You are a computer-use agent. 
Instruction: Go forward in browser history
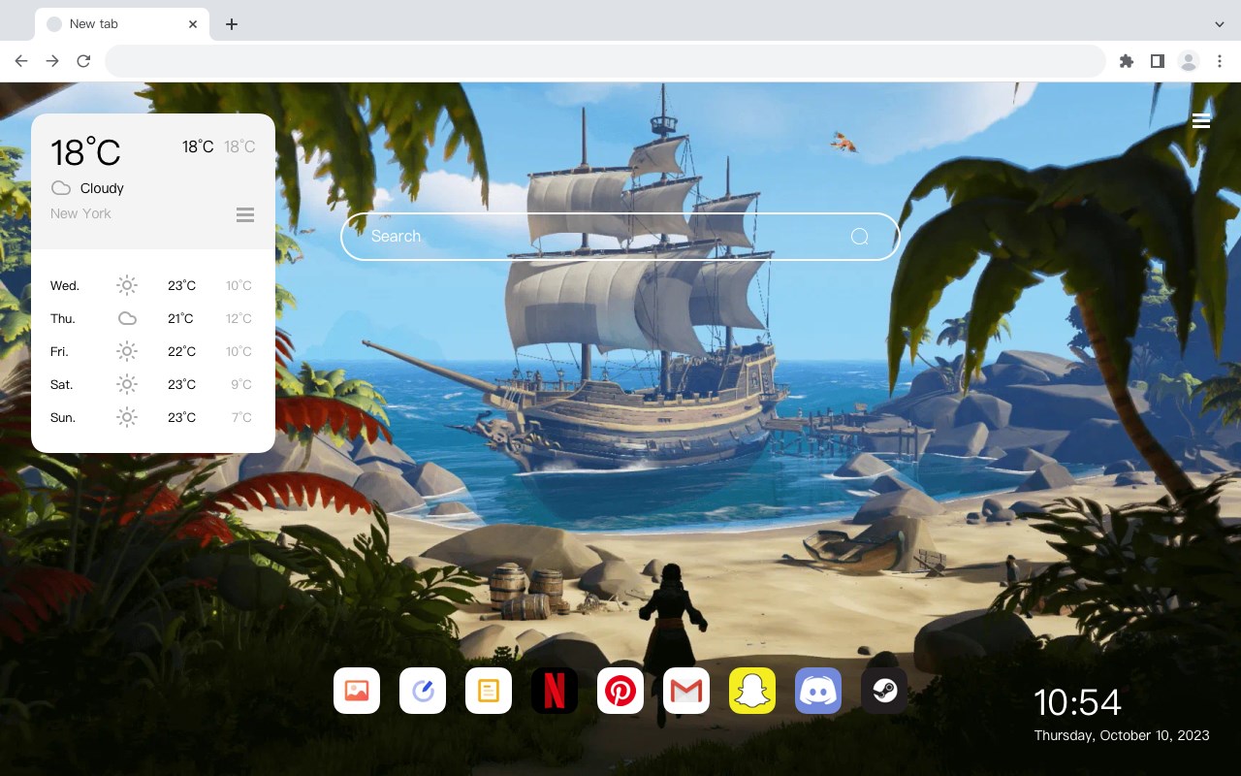coord(52,61)
